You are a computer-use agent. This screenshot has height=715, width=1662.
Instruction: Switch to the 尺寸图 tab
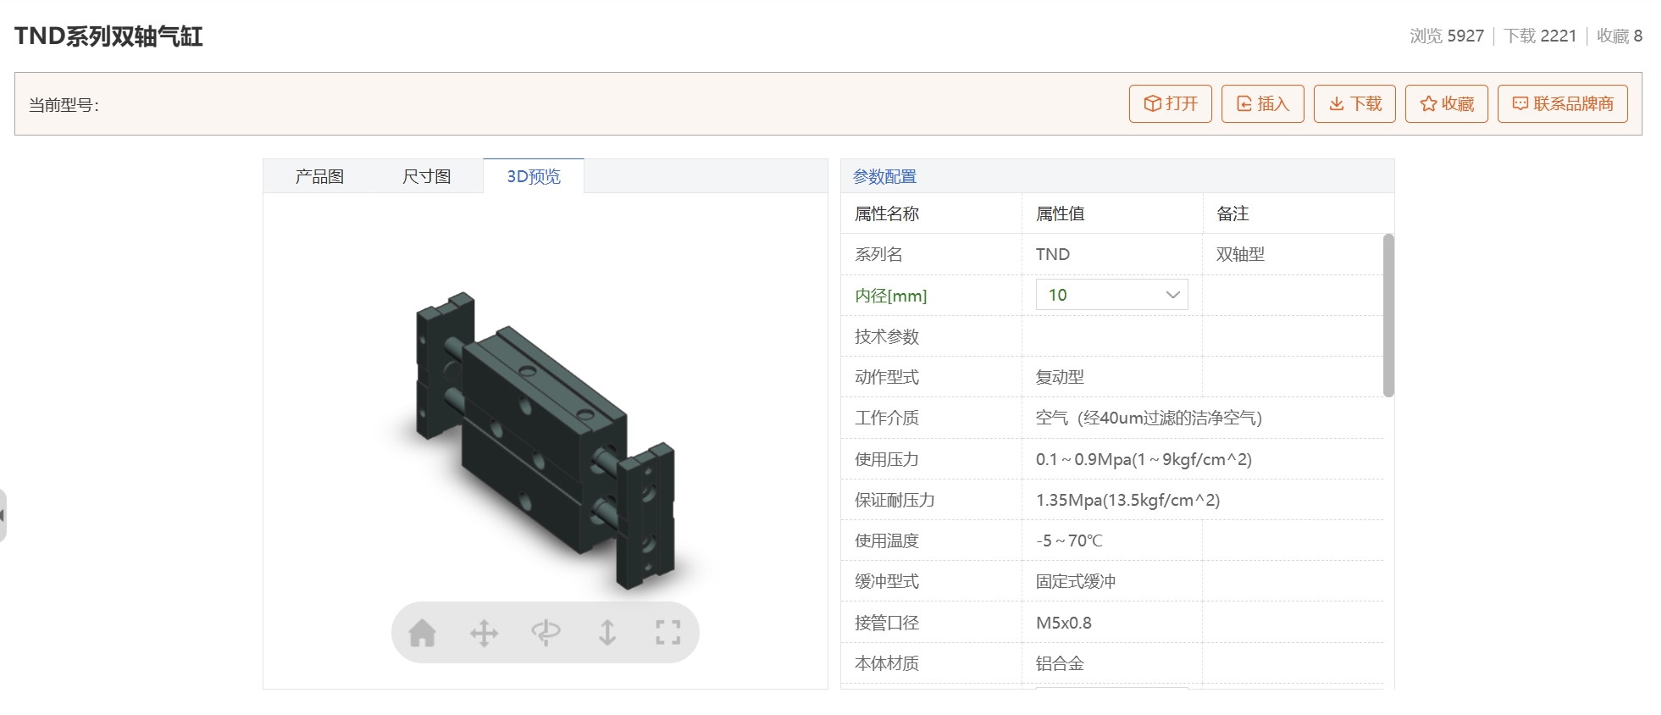click(x=426, y=176)
